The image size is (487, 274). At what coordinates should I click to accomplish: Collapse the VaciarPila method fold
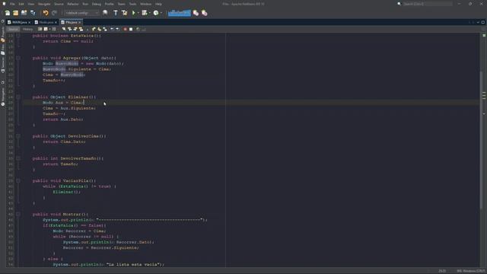click(x=18, y=181)
